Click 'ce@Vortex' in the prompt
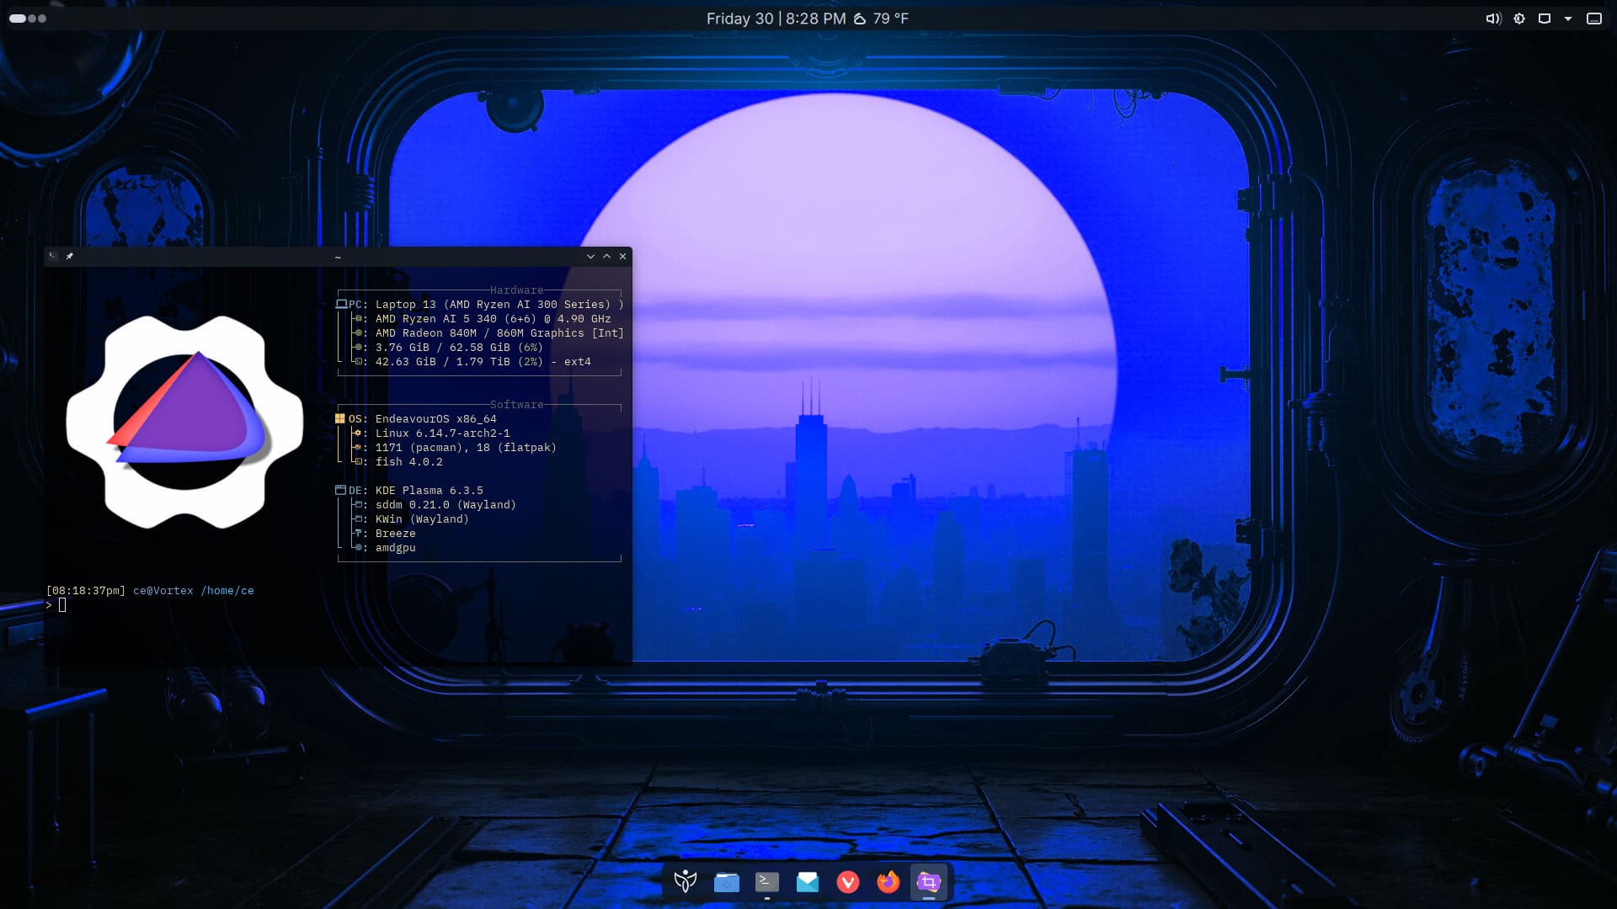 click(163, 591)
